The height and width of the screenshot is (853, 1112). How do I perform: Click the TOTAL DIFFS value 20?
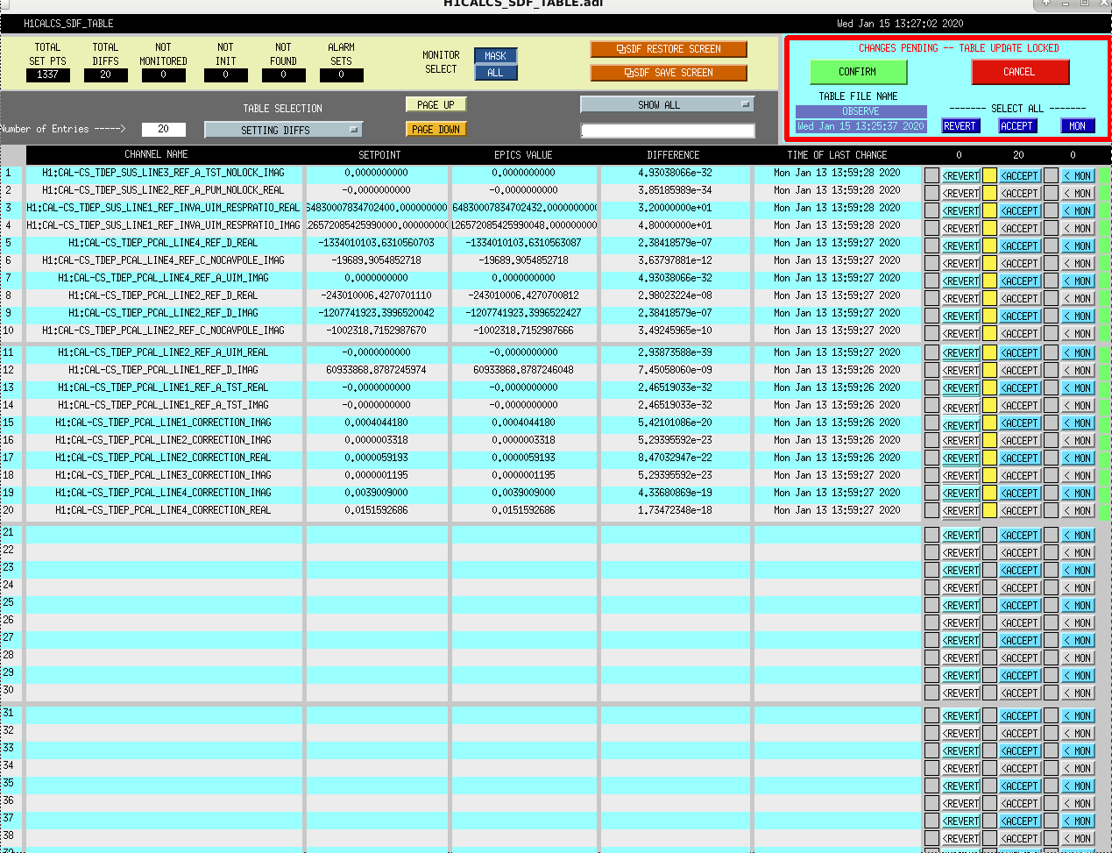click(x=105, y=75)
